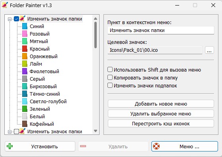Click the Folder Painter title bar app icon
222x157 pixels.
click(x=5, y=5)
